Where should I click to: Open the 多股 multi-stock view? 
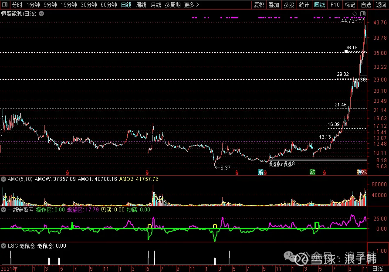click(289, 5)
